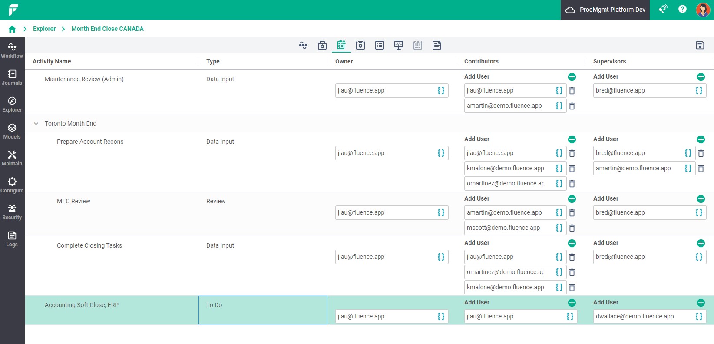Delete mscott contributor from MEC Review
This screenshot has width=714, height=344.
pyautogui.click(x=572, y=228)
